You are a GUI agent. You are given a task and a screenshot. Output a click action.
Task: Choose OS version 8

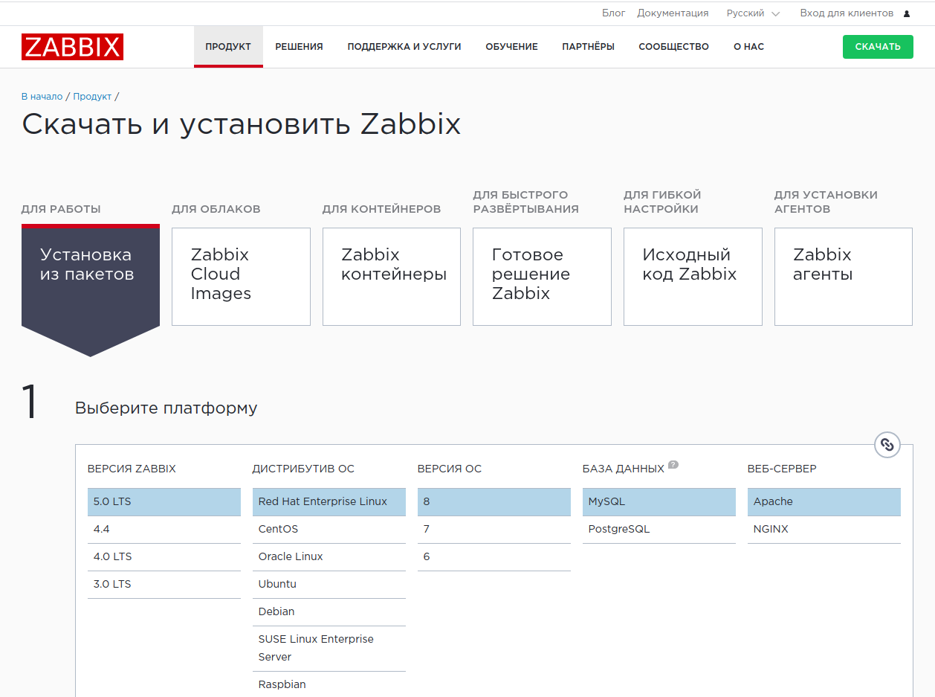(494, 501)
